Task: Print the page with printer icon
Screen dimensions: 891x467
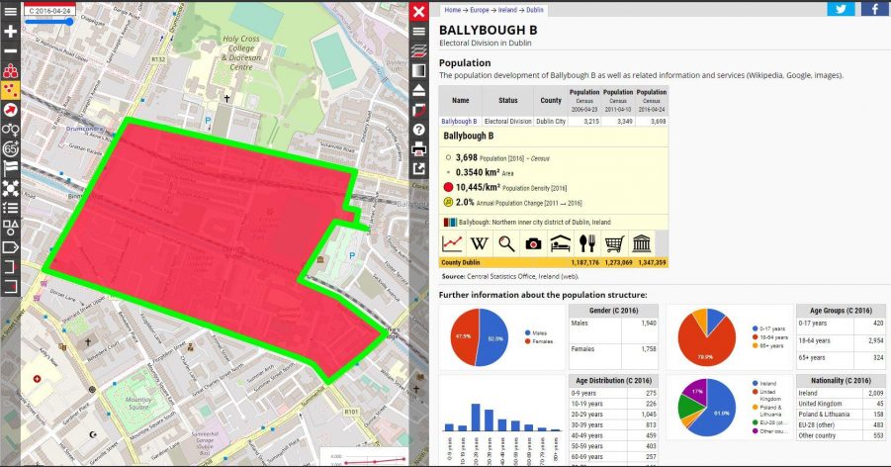Action: coord(418,149)
